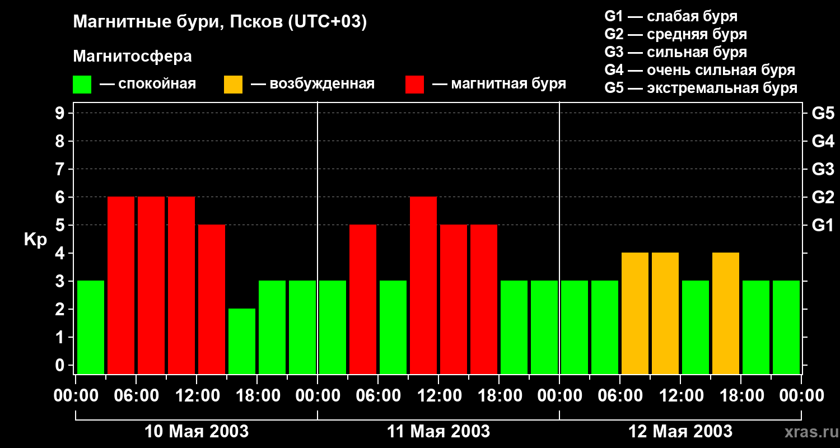Click the 'Kp' axis title
The image size is (840, 448).
click(35, 240)
